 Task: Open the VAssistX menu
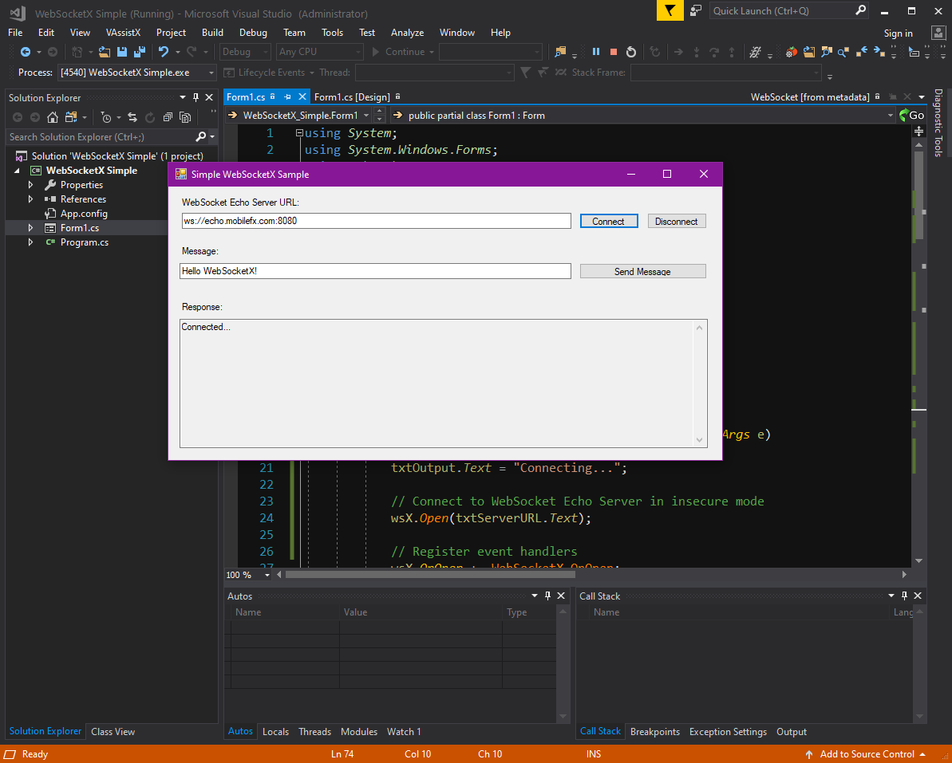coord(123,33)
